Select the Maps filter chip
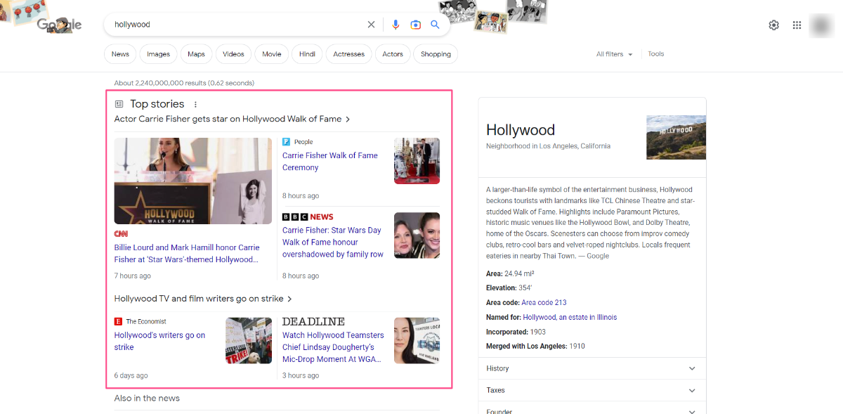 [x=196, y=54]
